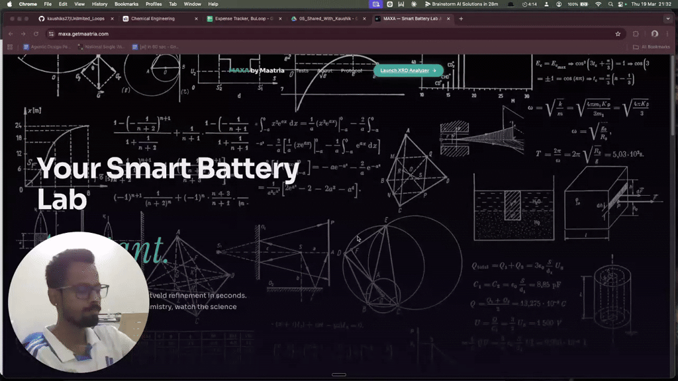The height and width of the screenshot is (381, 678).
Task: Open the user account menu bar icon
Action: 546,4
